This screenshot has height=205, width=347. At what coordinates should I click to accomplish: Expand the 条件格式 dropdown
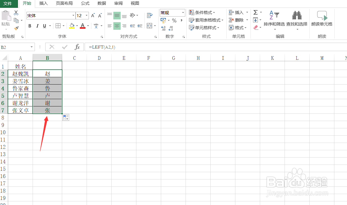pyautogui.click(x=202, y=12)
